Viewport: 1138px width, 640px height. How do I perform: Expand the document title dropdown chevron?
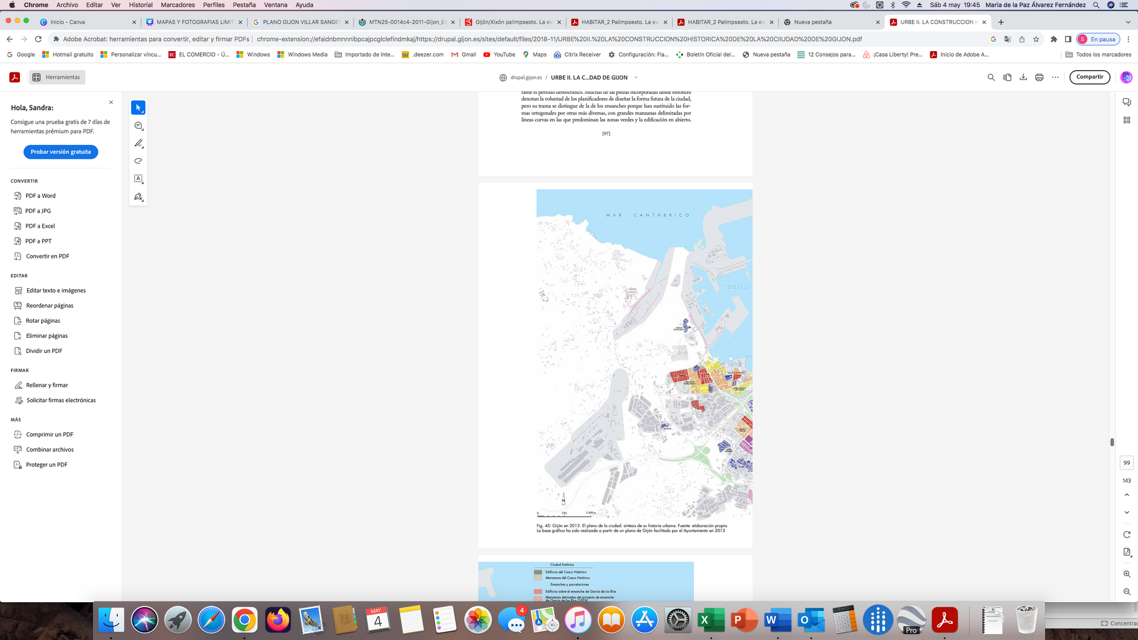click(x=636, y=78)
